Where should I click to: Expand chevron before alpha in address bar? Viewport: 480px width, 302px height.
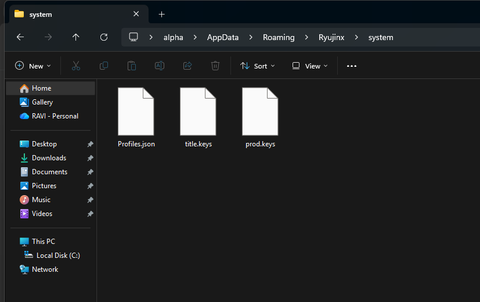click(151, 37)
